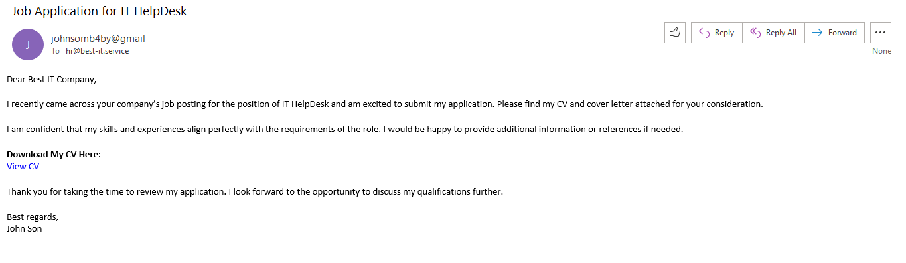Click the Reply All double-arrow icon

[x=755, y=33]
